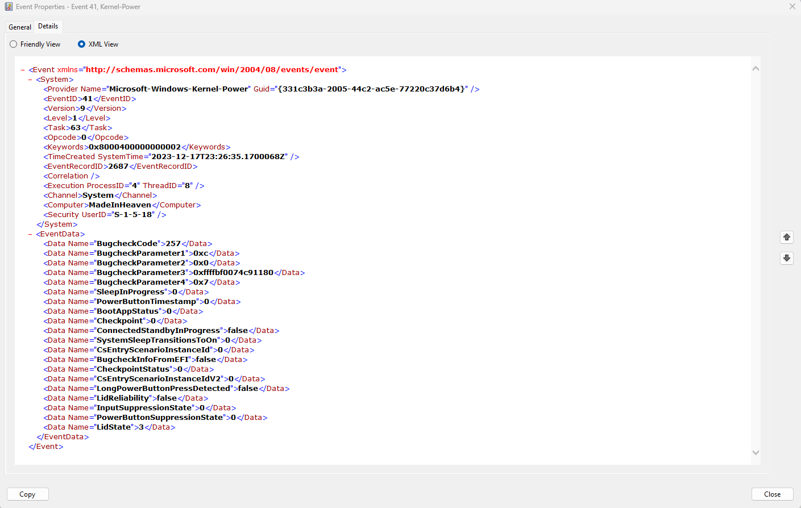
Task: Click the BugcheckCode data line
Action: click(x=128, y=244)
